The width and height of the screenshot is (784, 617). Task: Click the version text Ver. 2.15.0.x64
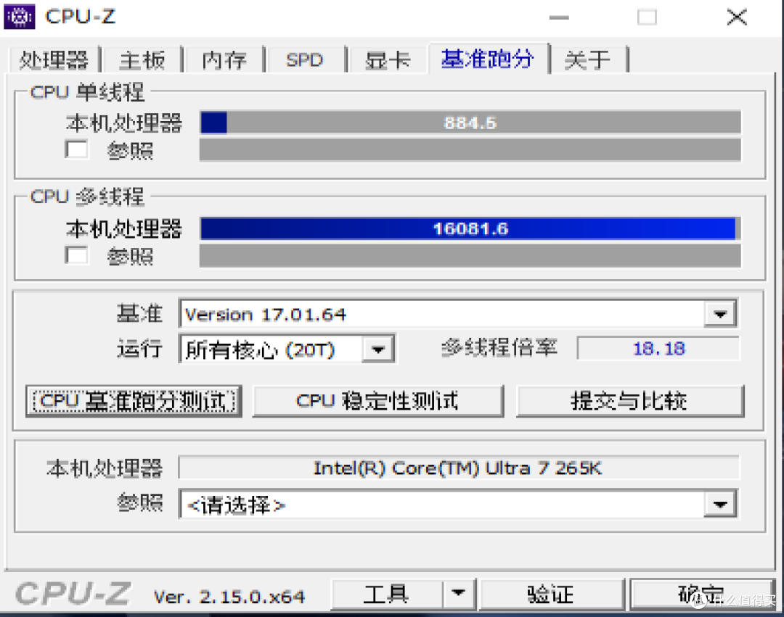(x=229, y=597)
